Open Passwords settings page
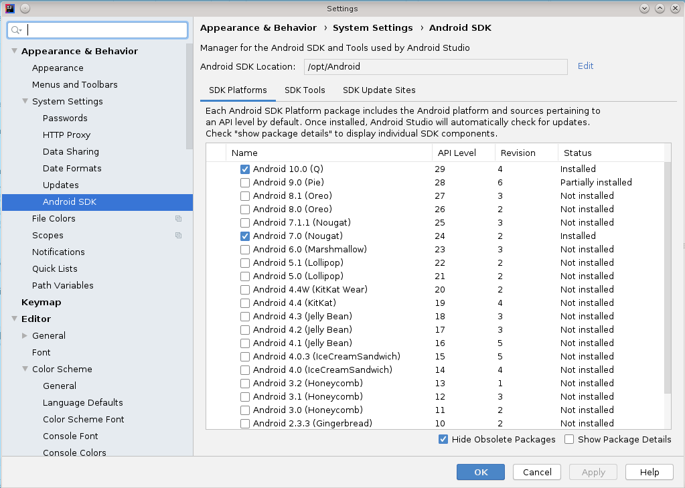The width and height of the screenshot is (685, 488). [65, 118]
